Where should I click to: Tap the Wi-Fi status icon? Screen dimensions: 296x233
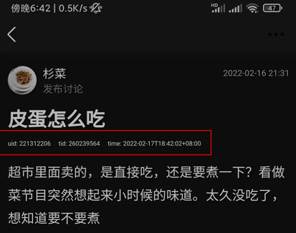click(253, 8)
